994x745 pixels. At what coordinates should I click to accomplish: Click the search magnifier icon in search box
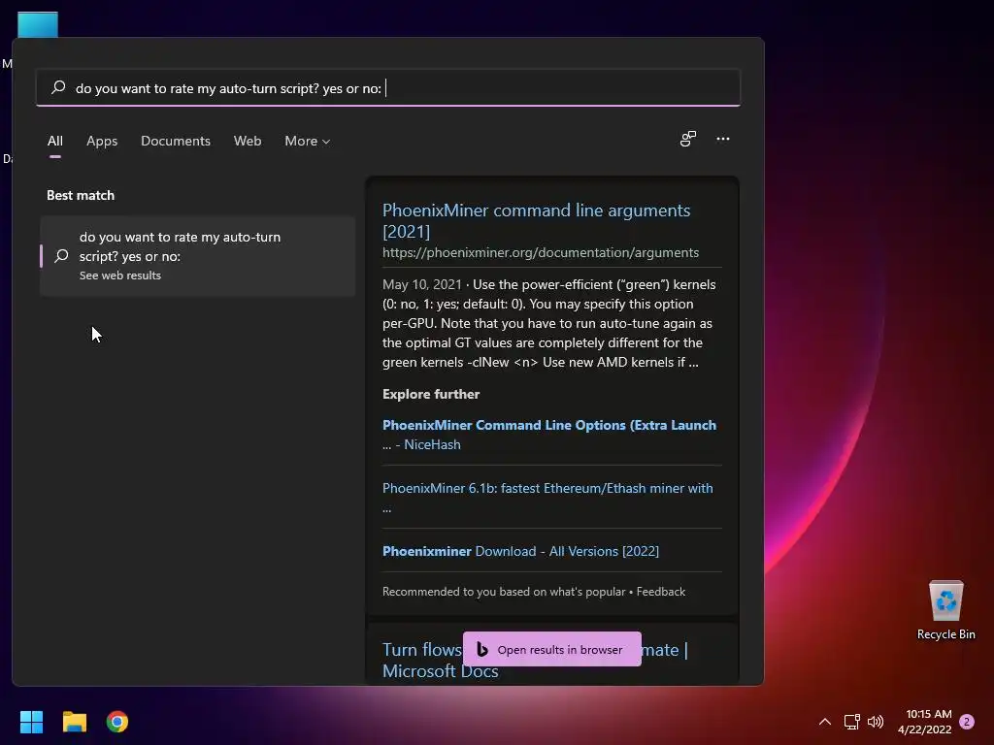pos(58,87)
